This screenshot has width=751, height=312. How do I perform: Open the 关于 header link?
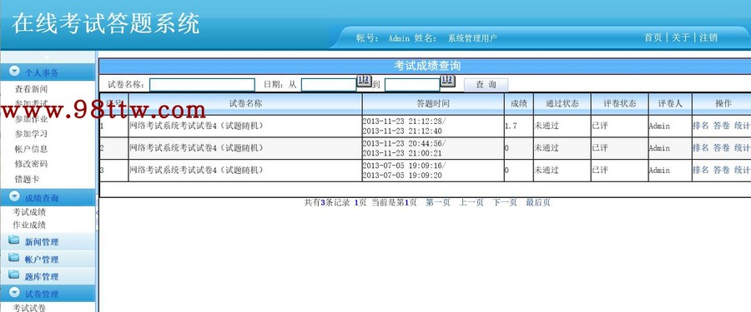[680, 37]
